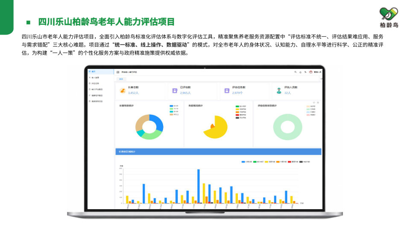The width and height of the screenshot is (410, 231).
Task: Click the large yellow slice of disability pie
Action: [218, 129]
